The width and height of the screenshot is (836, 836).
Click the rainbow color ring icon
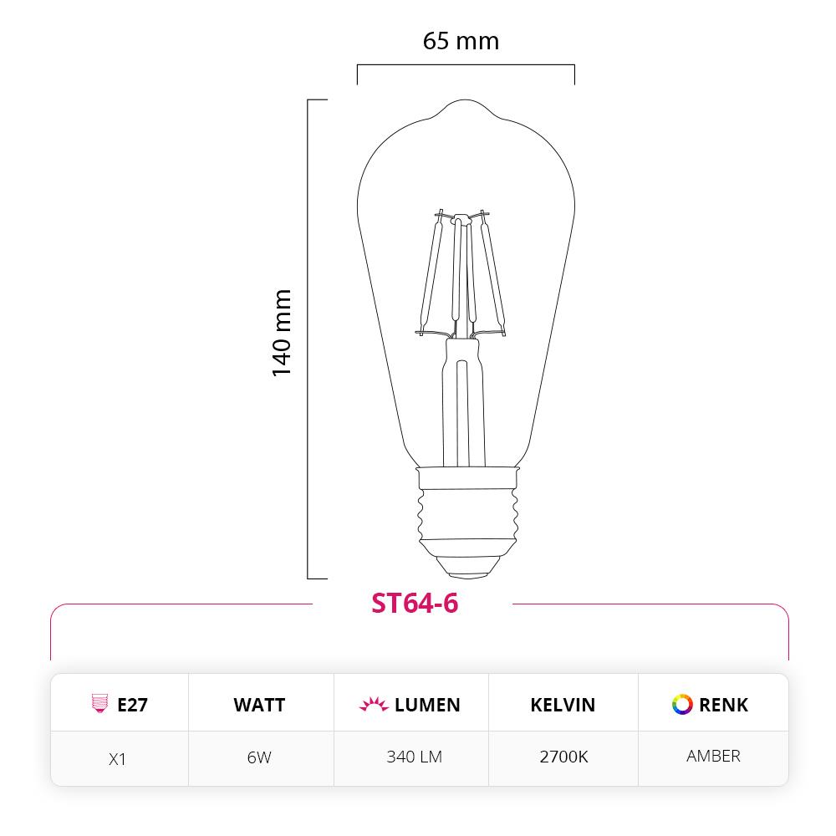(682, 704)
